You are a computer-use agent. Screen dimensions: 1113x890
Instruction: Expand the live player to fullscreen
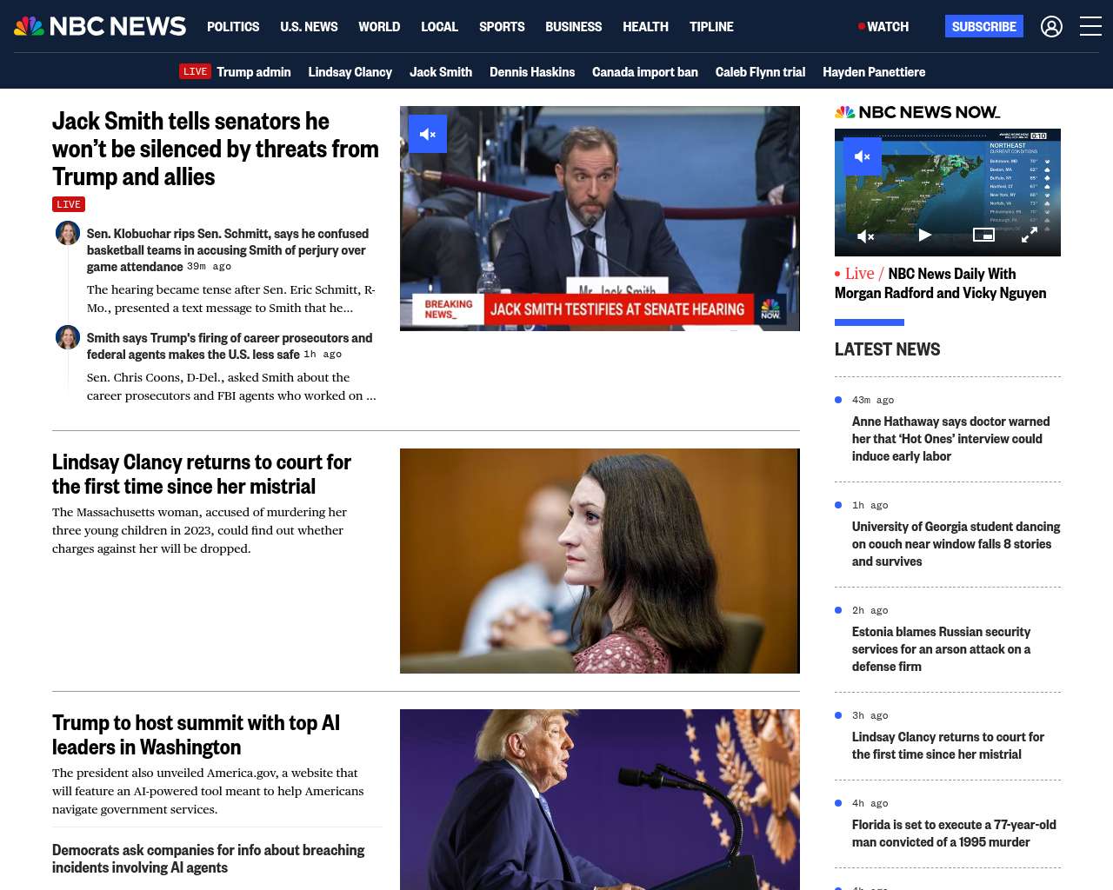click(1029, 236)
